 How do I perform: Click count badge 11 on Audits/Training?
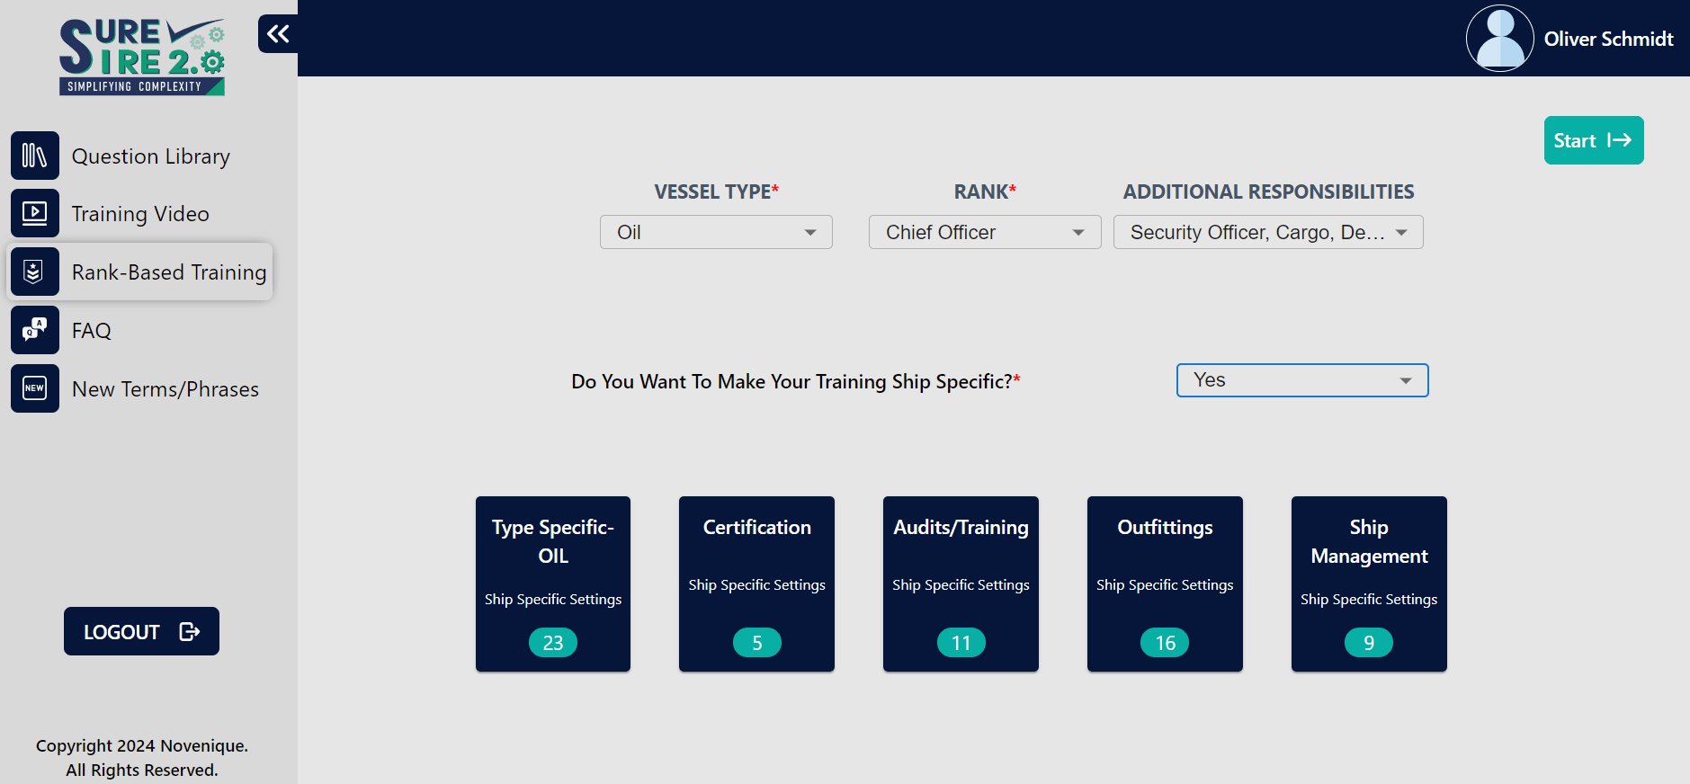point(961,643)
